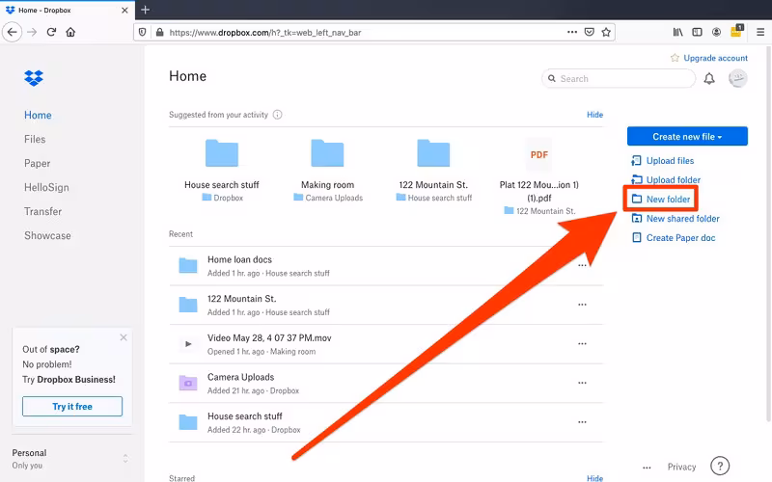Click the padlock site security icon

tap(159, 33)
